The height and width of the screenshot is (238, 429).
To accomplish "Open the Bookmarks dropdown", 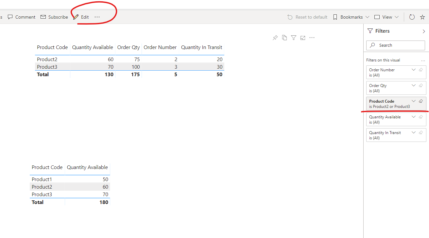I will [x=351, y=17].
